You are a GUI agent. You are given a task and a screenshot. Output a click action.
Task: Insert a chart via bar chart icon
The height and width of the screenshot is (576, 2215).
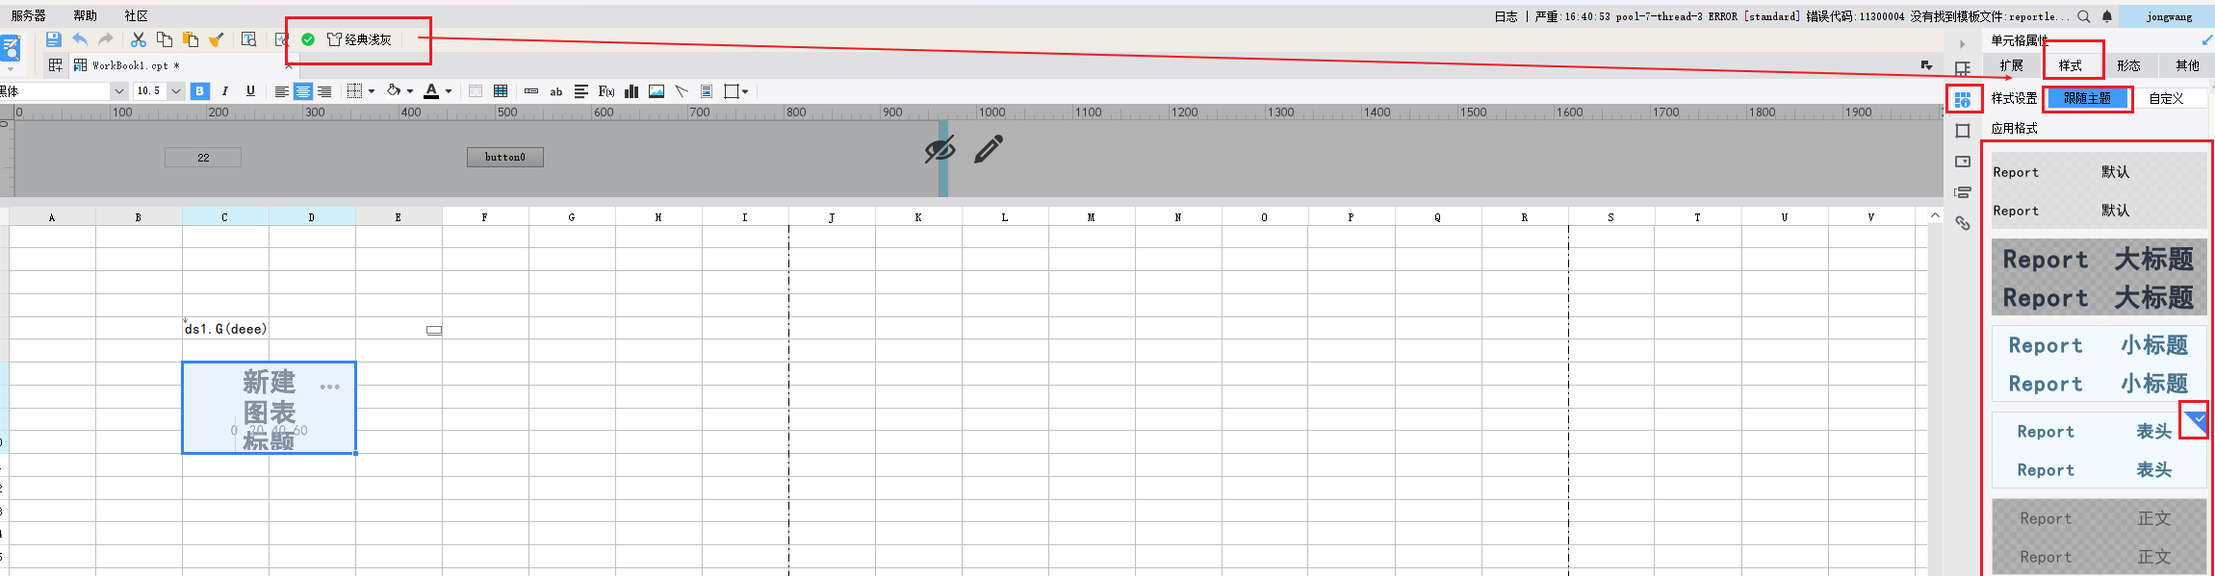(x=631, y=91)
